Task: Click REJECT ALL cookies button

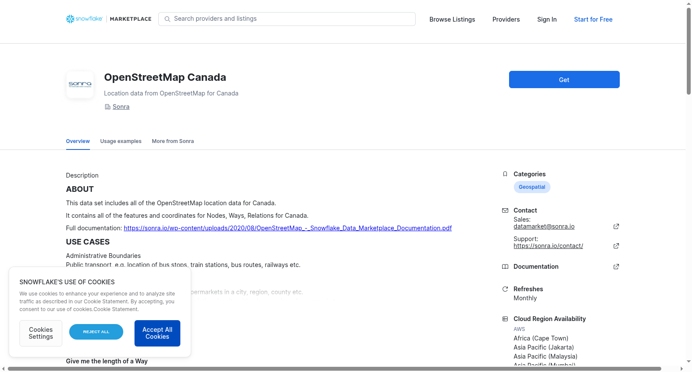Action: [x=96, y=332]
